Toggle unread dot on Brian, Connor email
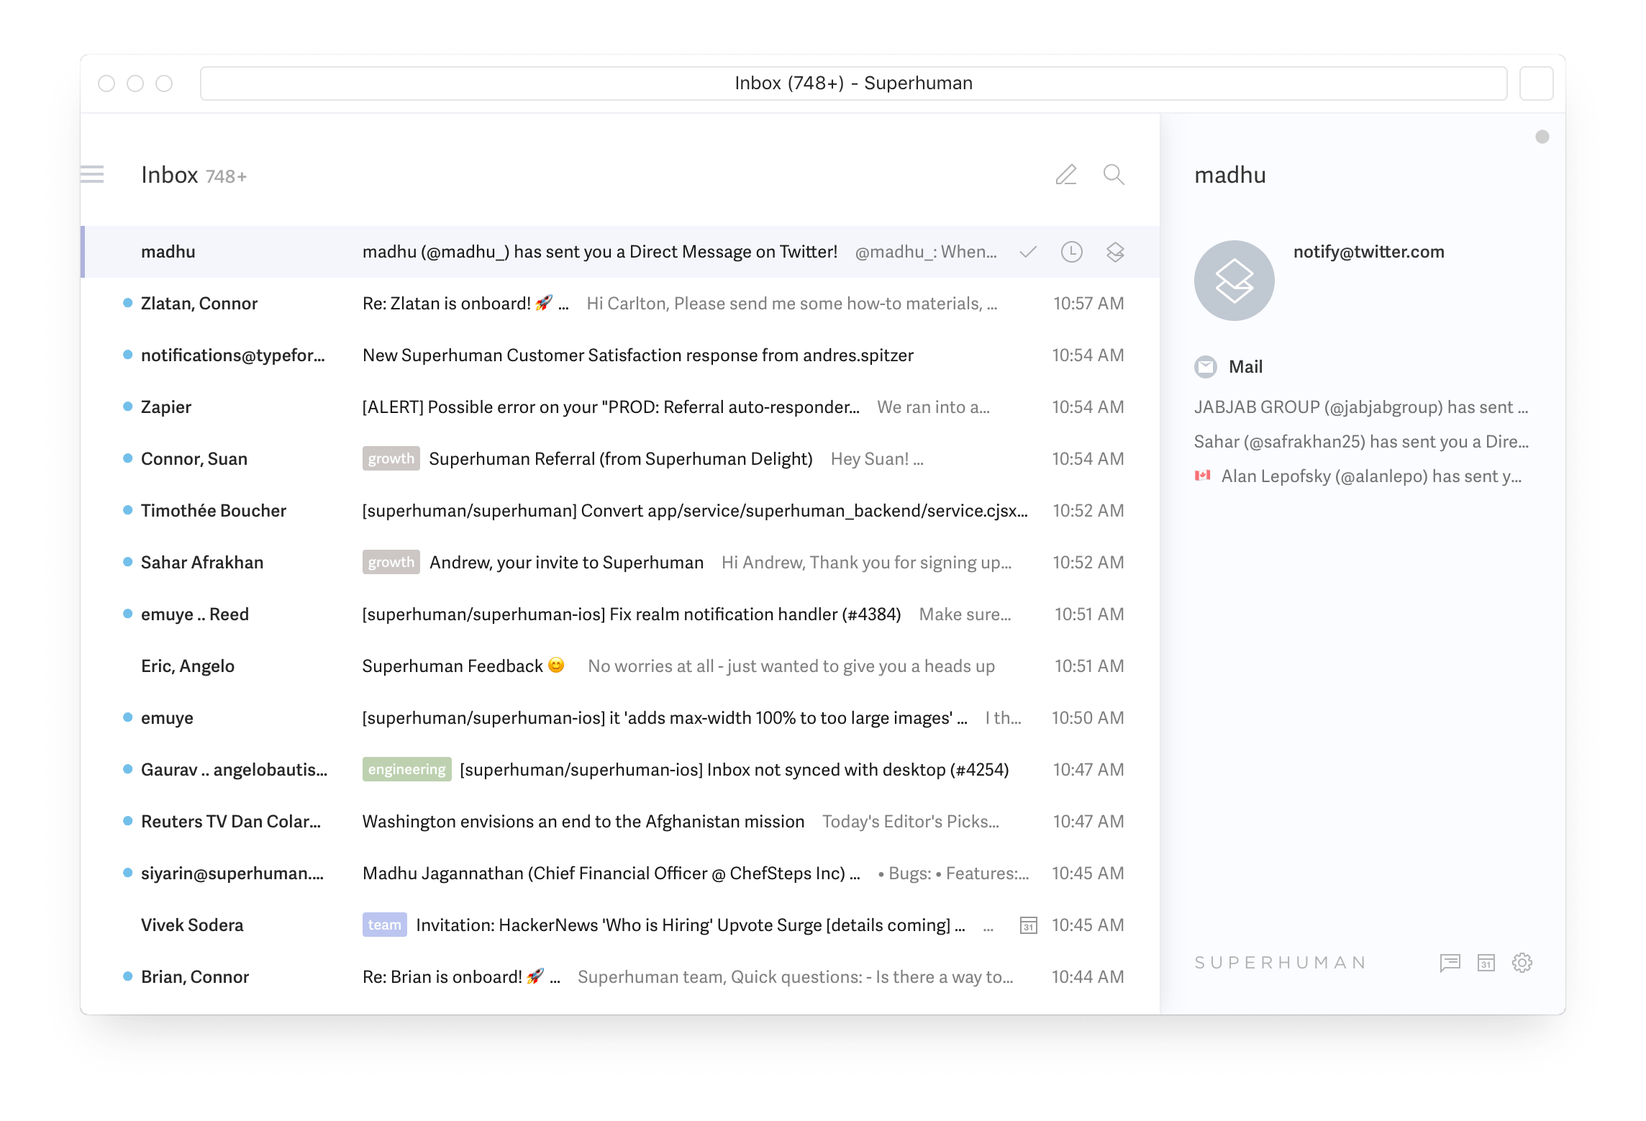1646x1121 pixels. click(x=127, y=976)
